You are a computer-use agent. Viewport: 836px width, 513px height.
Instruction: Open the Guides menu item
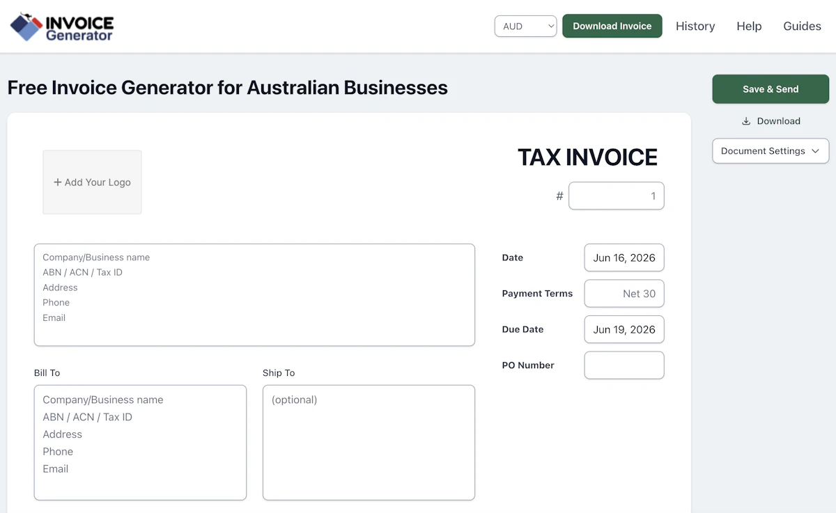tap(802, 26)
